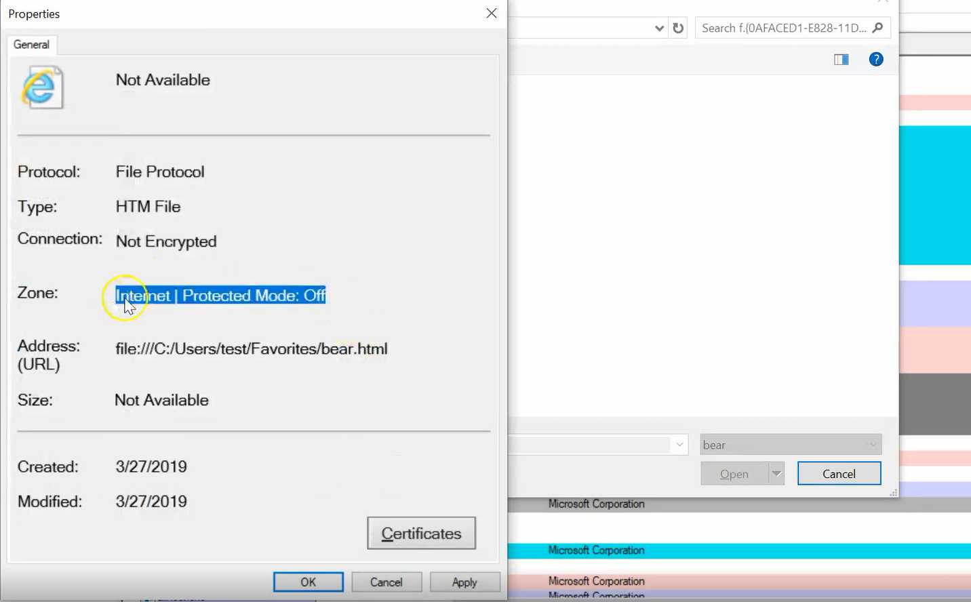Click the 'Not Available' title beside the IE icon

pyautogui.click(x=163, y=80)
